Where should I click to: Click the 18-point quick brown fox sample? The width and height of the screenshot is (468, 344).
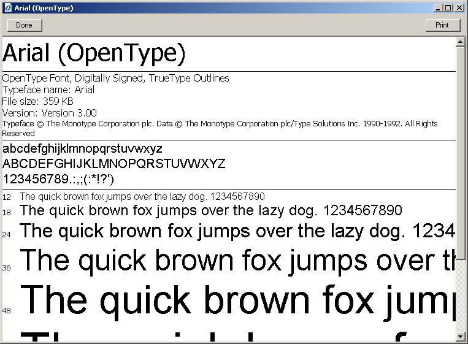(211, 211)
